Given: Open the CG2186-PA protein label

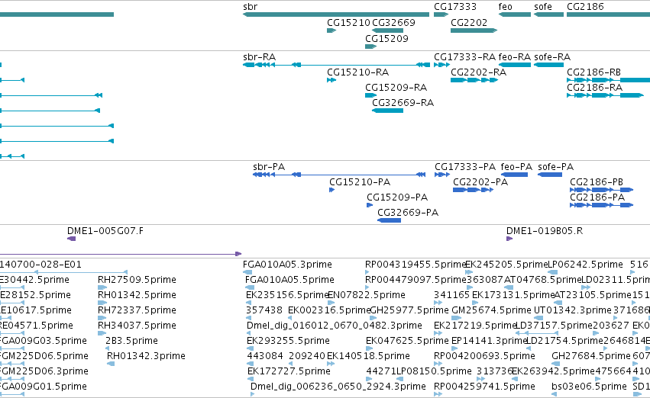Looking at the screenshot, I should coord(597,197).
